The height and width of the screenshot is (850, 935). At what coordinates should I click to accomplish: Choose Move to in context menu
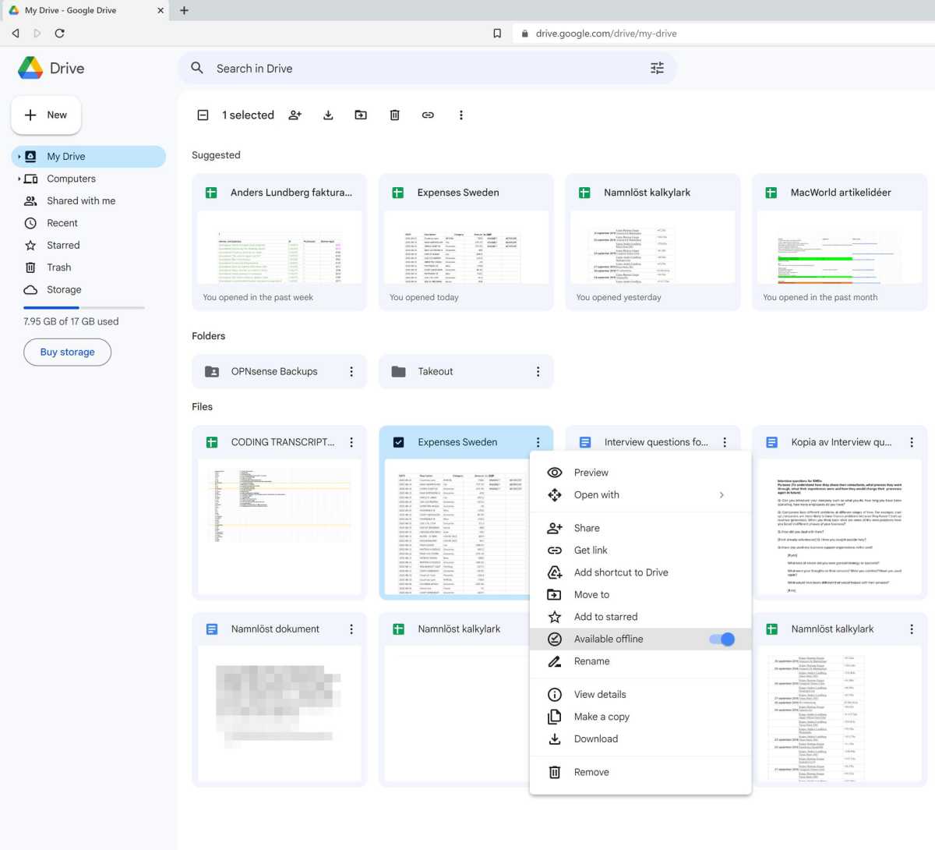[x=640, y=595]
